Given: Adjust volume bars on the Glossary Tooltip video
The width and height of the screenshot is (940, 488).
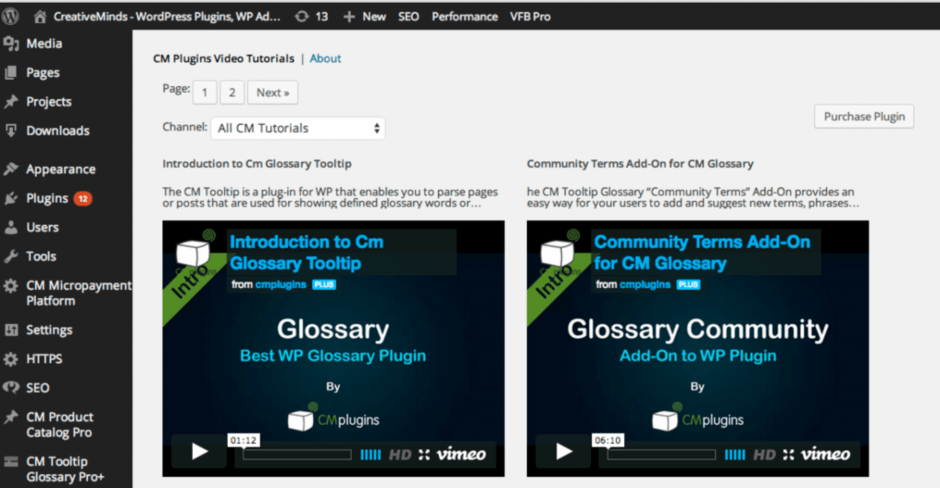Looking at the screenshot, I should (x=371, y=455).
